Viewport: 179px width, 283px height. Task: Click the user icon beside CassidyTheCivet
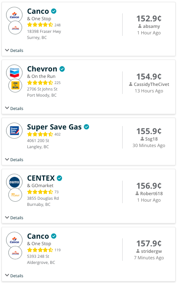coord(131,84)
